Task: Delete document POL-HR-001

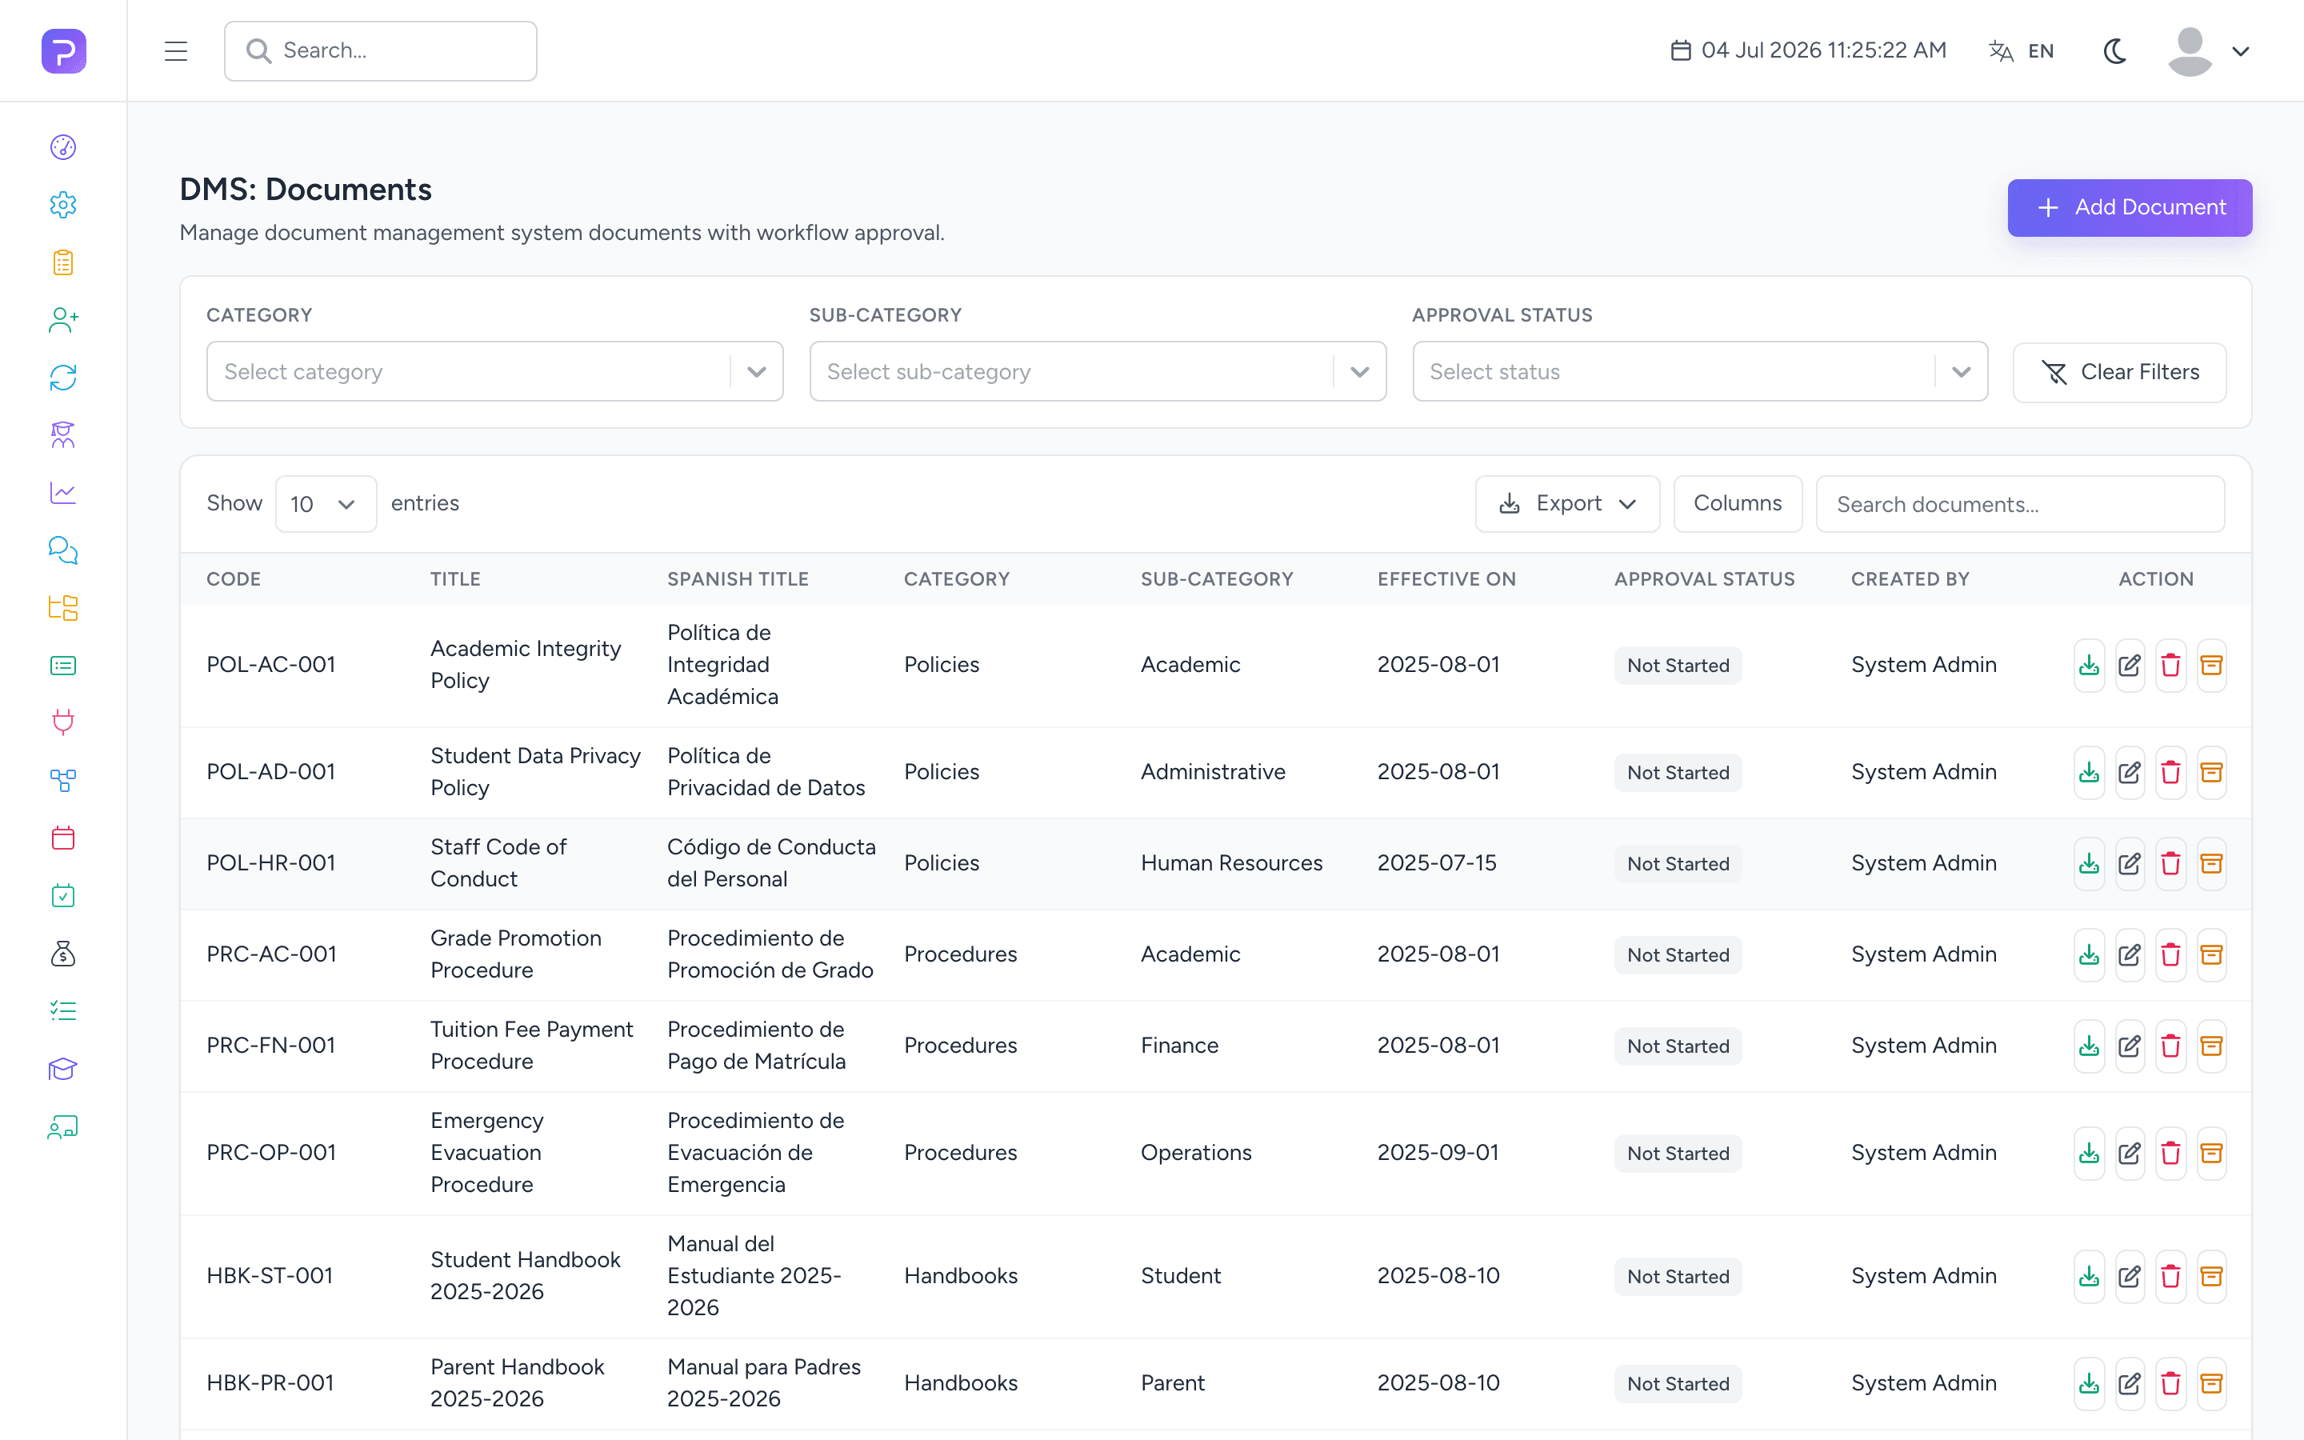Action: [x=2170, y=864]
